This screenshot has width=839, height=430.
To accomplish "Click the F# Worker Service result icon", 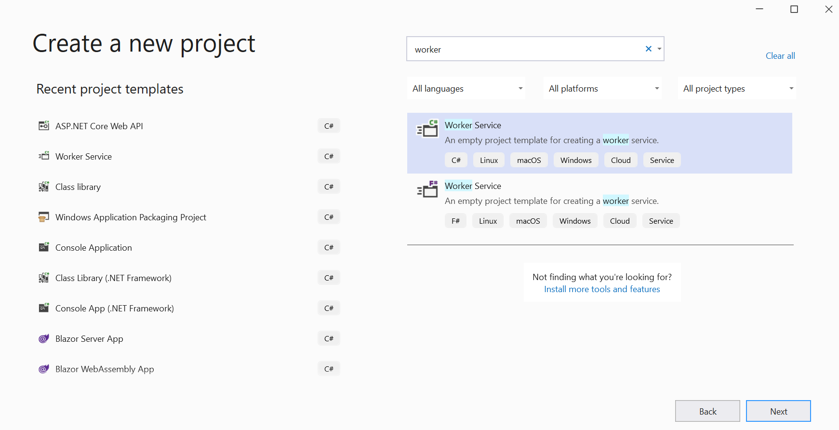I will (427, 189).
